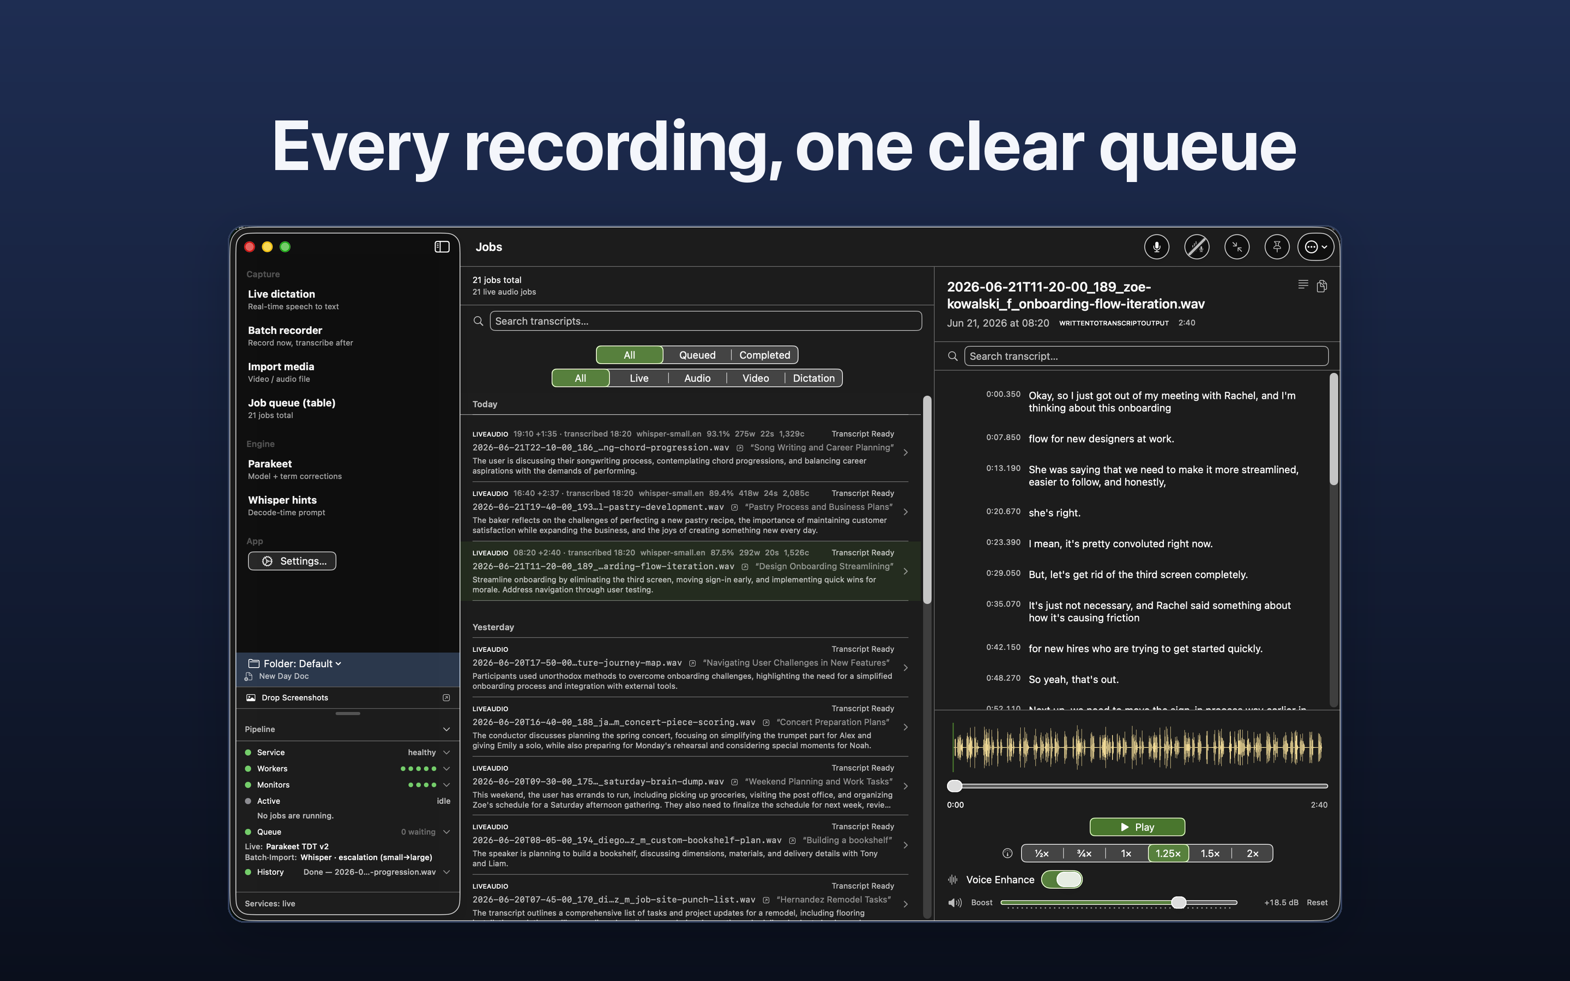Image resolution: width=1570 pixels, height=981 pixels.
Task: Filter jobs by Audio type
Action: pos(697,378)
